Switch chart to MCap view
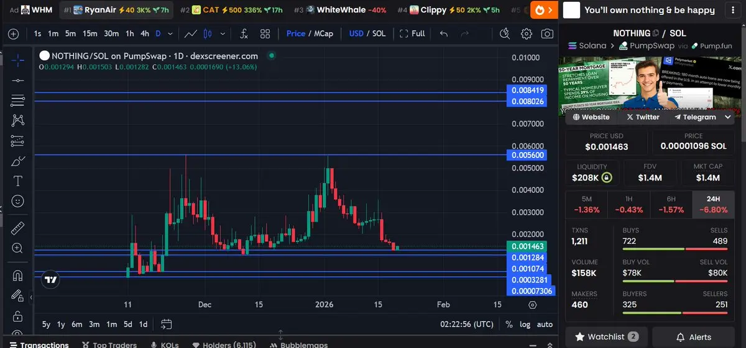Image resolution: width=746 pixels, height=348 pixels. (x=324, y=33)
